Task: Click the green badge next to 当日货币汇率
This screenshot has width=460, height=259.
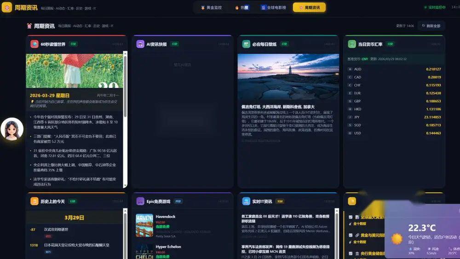Action: coord(390,44)
